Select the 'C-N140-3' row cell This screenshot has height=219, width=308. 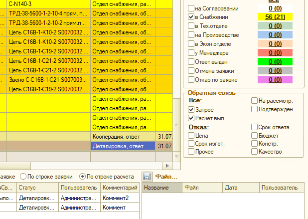[x=48, y=4]
